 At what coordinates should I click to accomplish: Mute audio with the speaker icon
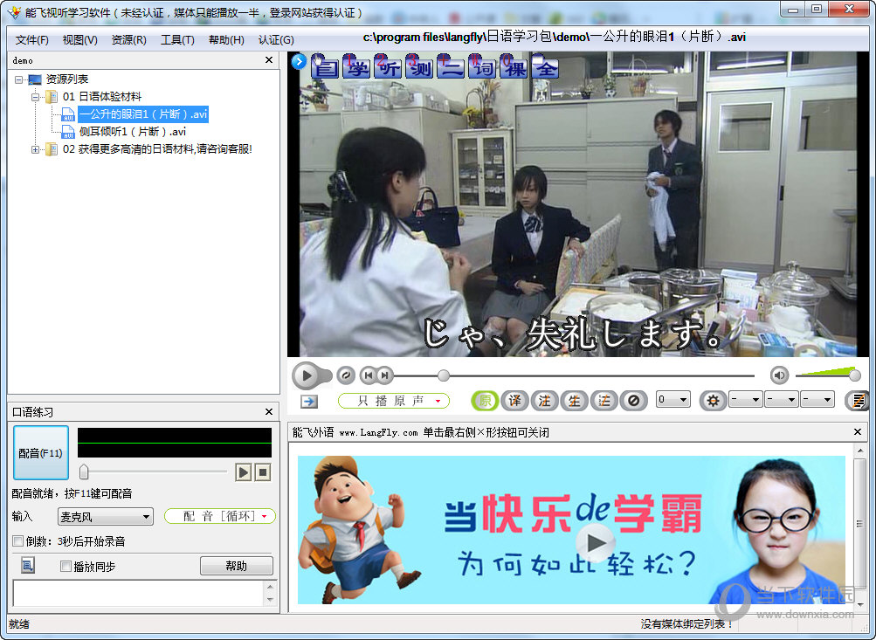(779, 375)
